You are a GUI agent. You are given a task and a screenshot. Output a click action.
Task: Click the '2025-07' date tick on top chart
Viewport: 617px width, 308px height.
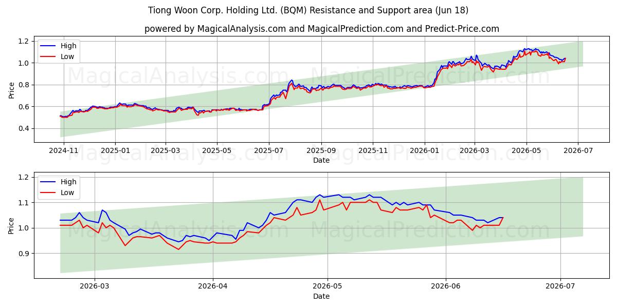pos(268,150)
